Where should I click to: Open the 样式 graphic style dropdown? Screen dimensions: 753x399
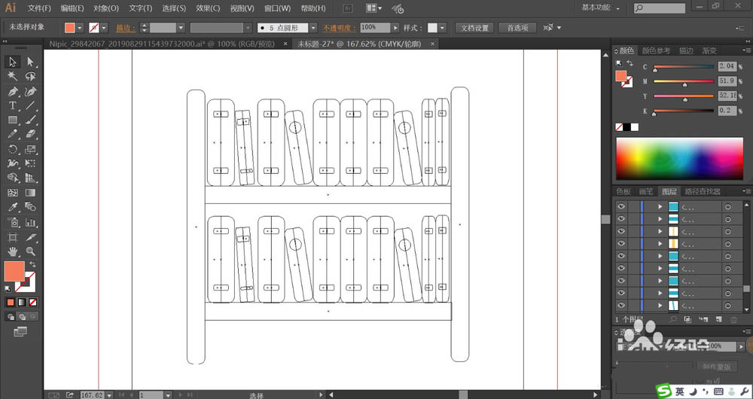(442, 28)
